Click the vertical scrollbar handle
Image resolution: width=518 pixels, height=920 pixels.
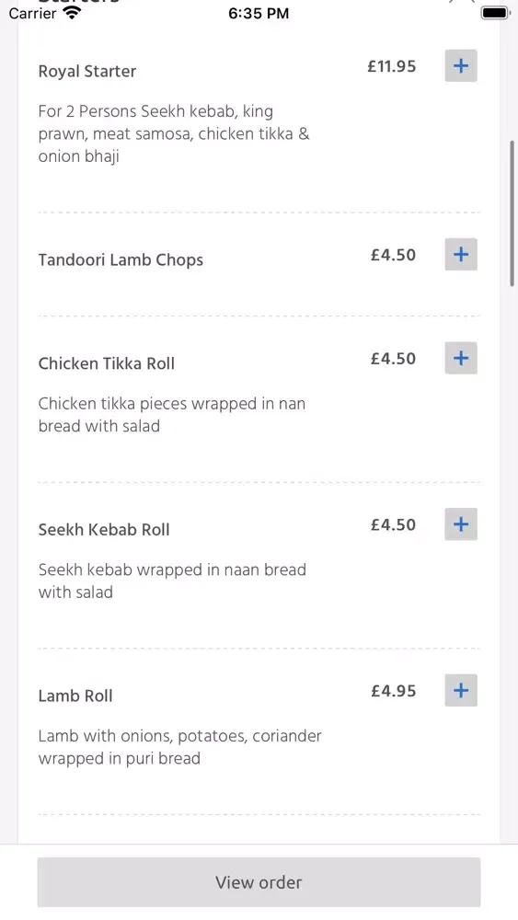(512, 213)
